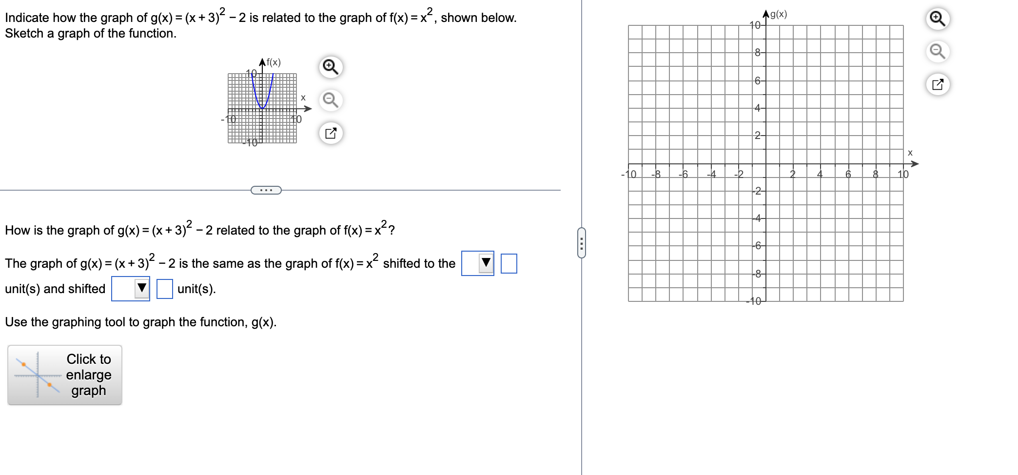Zoom in on the g(x) graphing tool
This screenshot has width=1018, height=475.
click(x=939, y=19)
